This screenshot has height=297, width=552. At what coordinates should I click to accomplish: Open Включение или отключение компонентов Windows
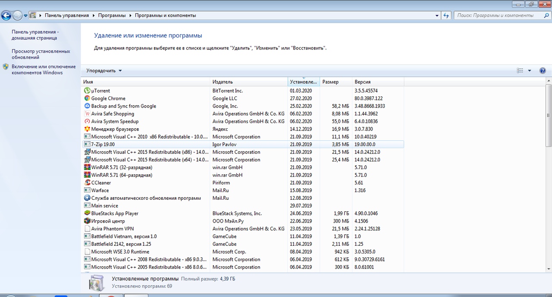44,70
